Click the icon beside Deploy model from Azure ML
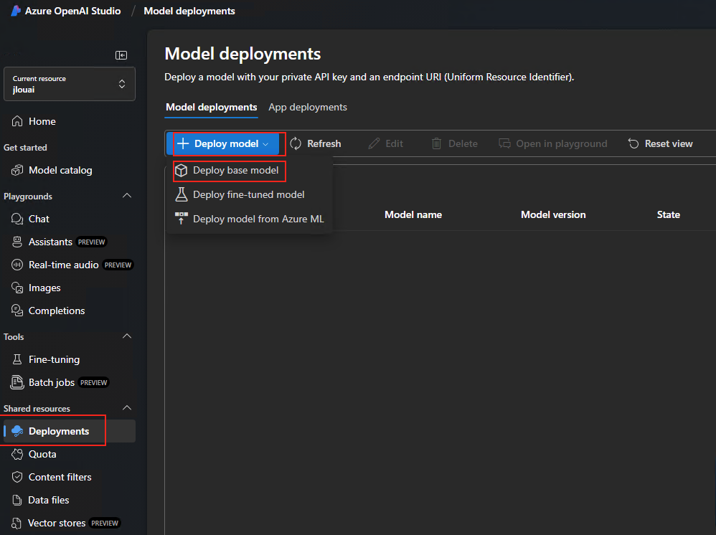716x535 pixels. [182, 218]
